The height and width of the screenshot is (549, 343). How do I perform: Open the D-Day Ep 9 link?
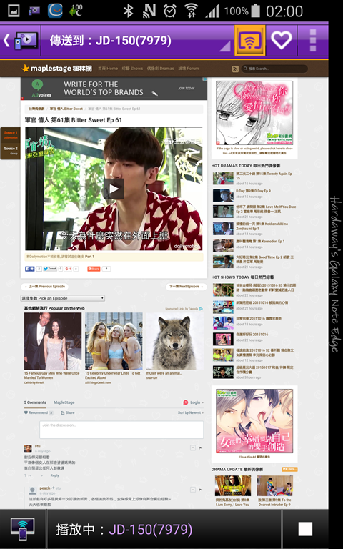click(x=253, y=191)
